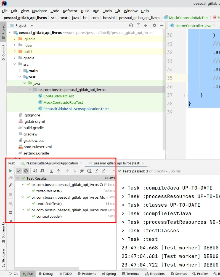Collapse the test folder
220x277 pixels.
(x=20, y=77)
